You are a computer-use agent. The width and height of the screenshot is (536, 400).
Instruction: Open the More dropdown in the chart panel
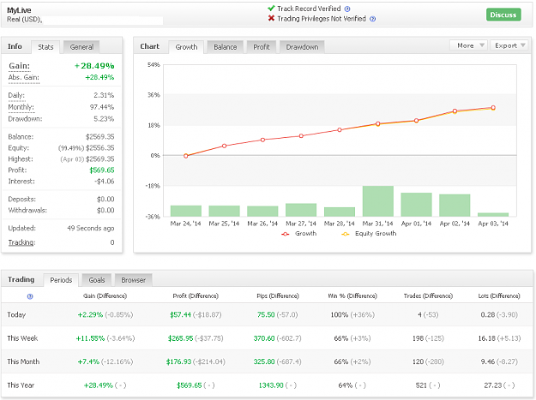469,45
